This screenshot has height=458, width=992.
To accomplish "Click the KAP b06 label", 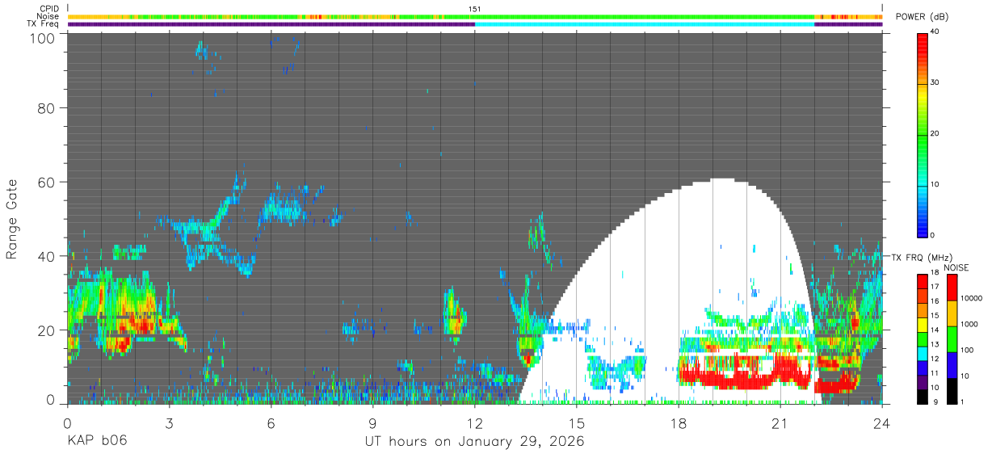I will [x=97, y=442].
